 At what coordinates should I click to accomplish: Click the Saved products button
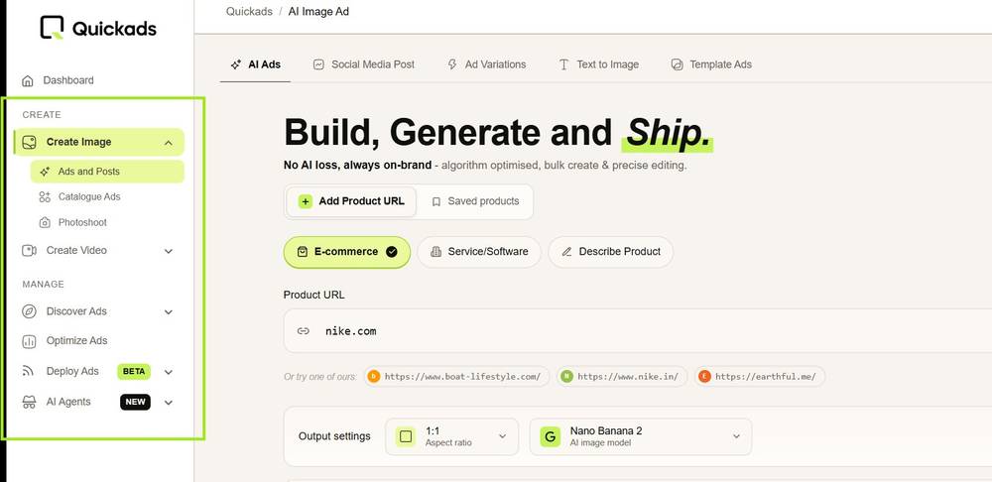tap(475, 201)
